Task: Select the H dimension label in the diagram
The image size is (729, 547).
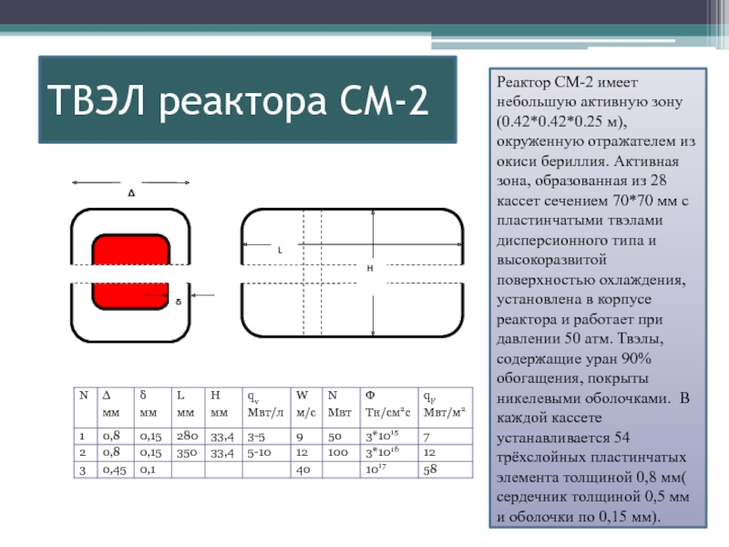Action: coord(370,270)
